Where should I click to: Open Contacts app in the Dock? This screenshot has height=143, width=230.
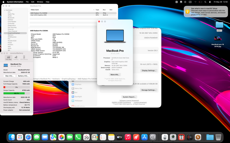tap(95, 137)
